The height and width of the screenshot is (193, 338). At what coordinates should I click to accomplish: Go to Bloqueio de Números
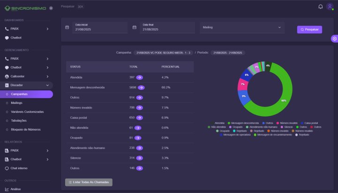click(x=27, y=129)
